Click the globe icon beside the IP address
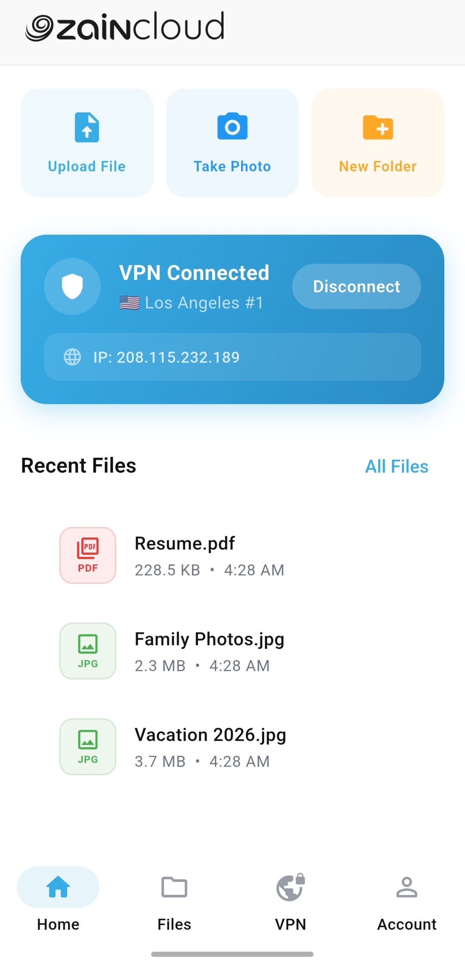The image size is (465, 964). click(x=72, y=357)
